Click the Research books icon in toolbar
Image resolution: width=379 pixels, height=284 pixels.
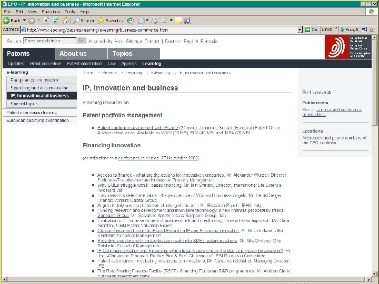click(x=187, y=21)
